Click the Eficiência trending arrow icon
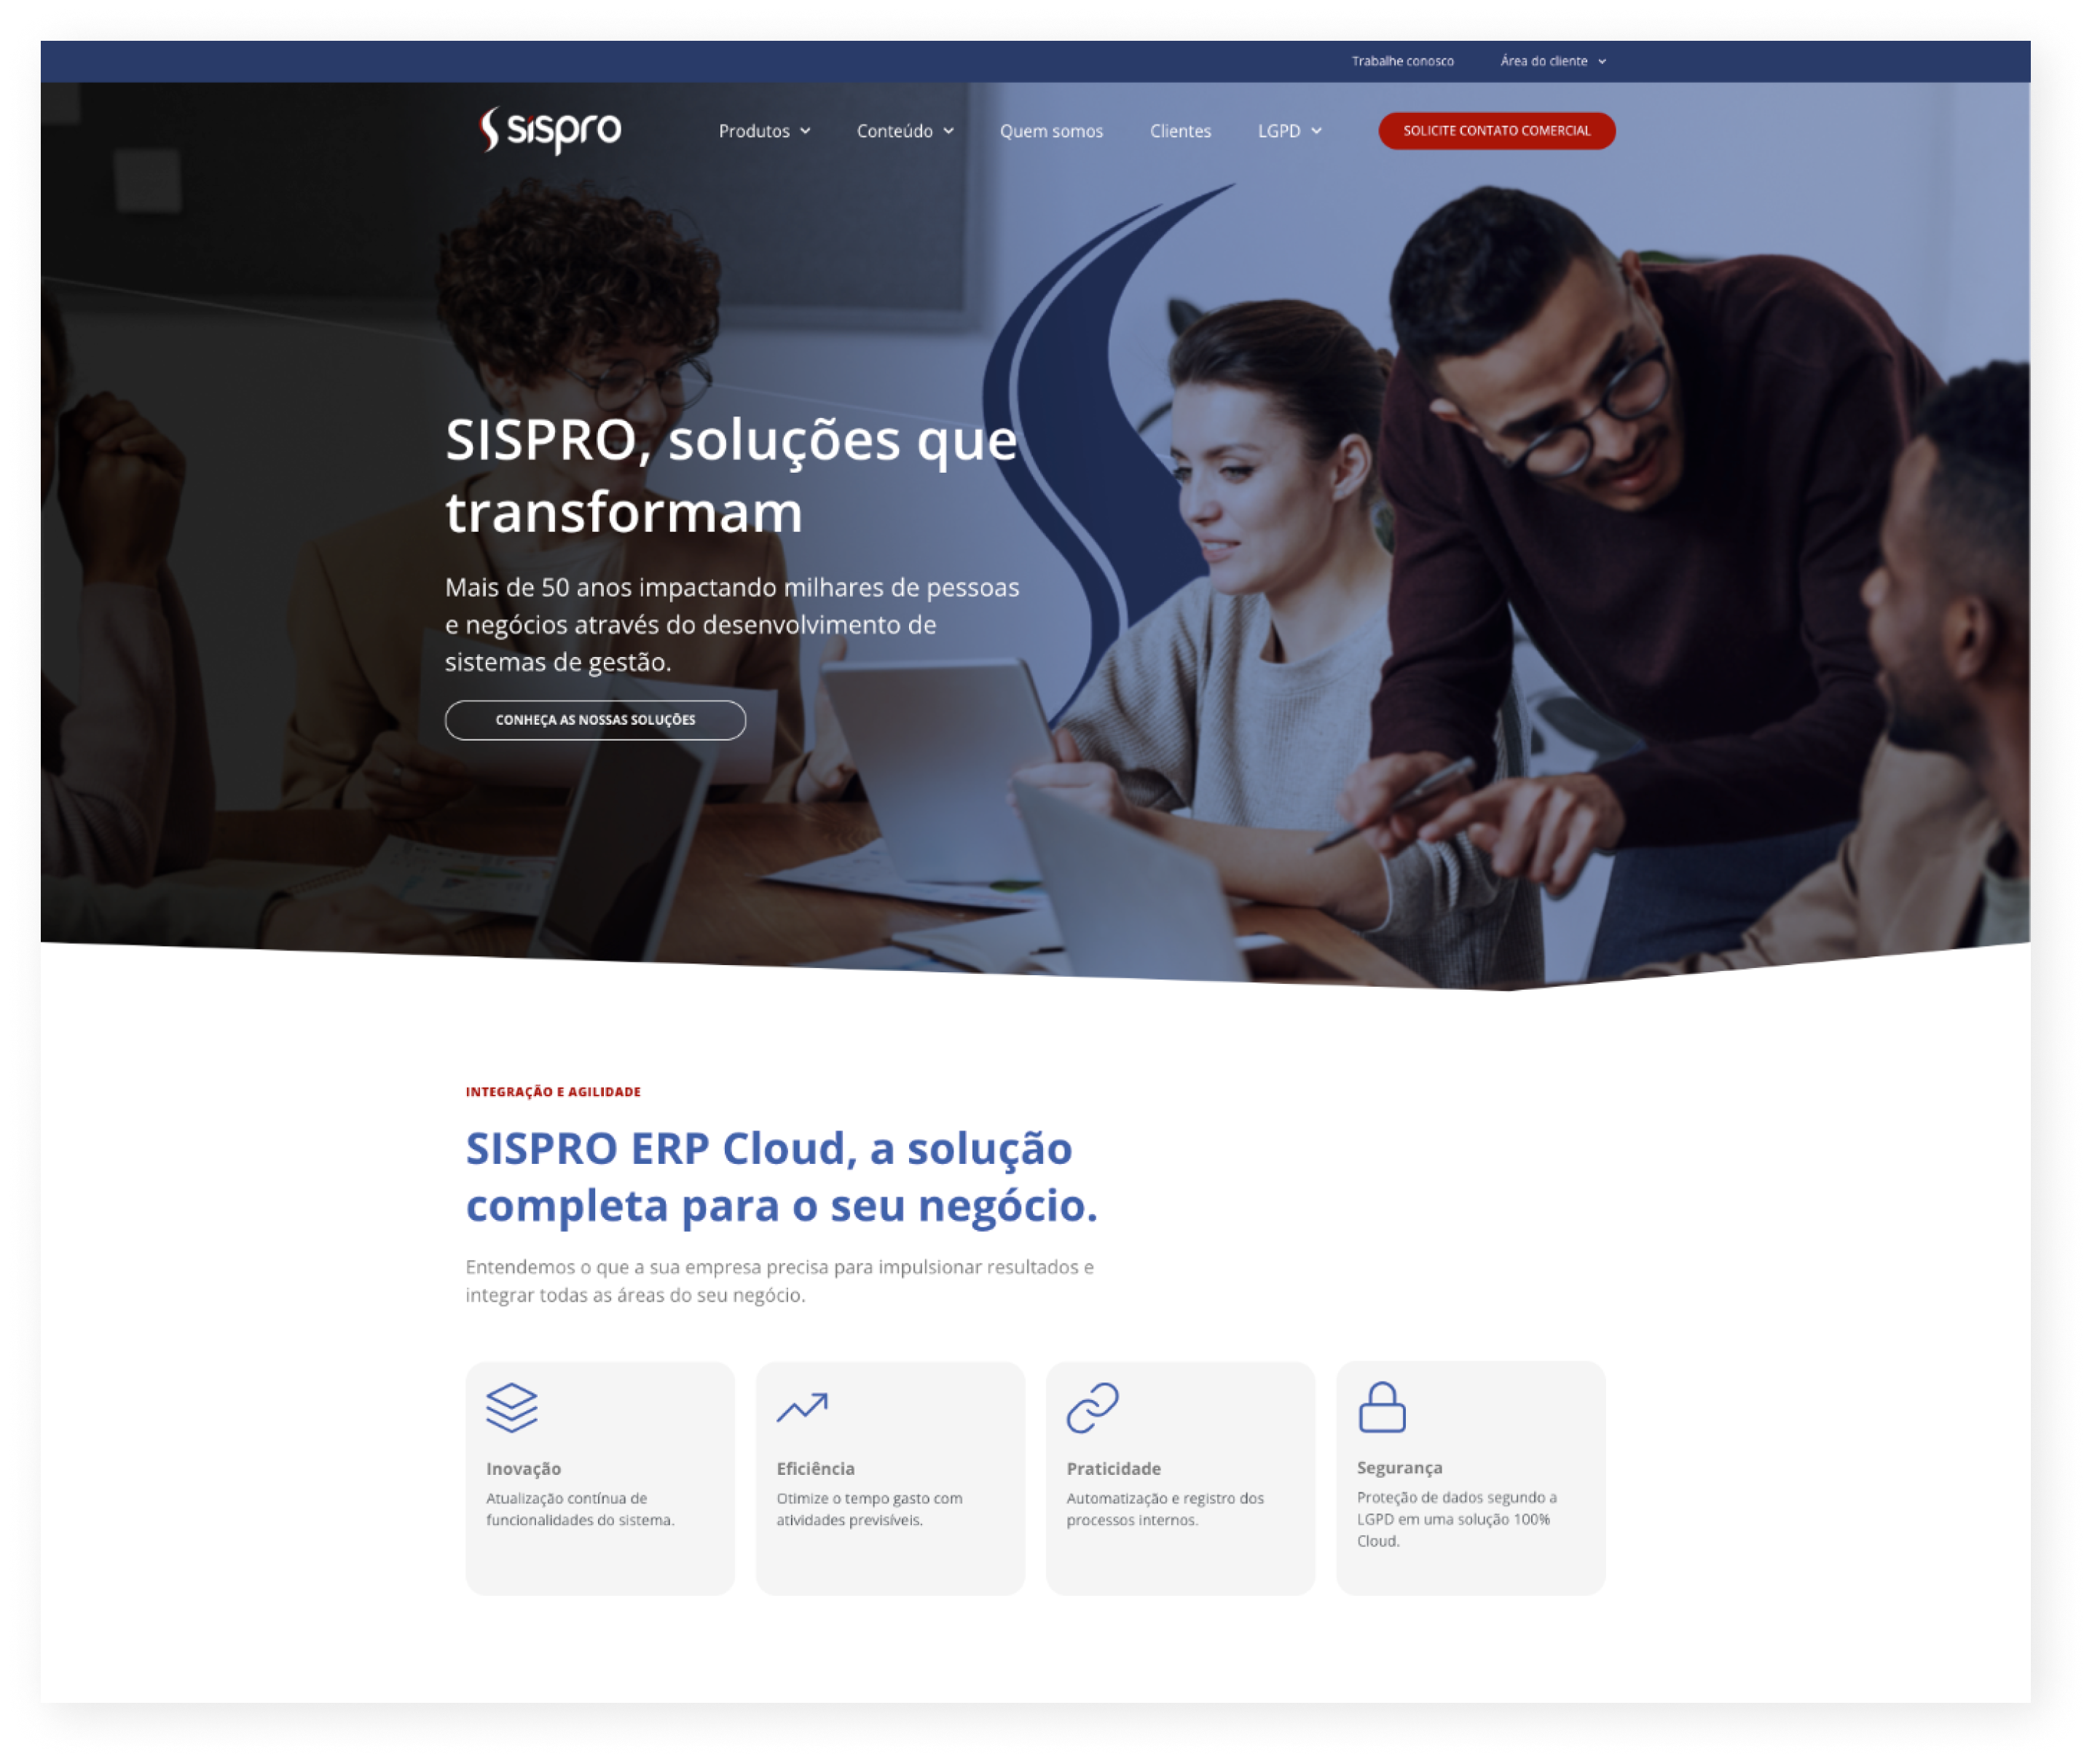The height and width of the screenshot is (1764, 2092). [x=803, y=1408]
